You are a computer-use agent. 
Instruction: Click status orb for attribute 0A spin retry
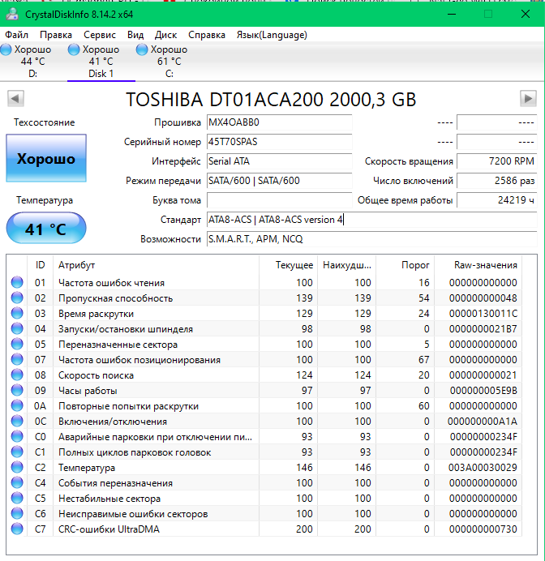click(x=17, y=405)
